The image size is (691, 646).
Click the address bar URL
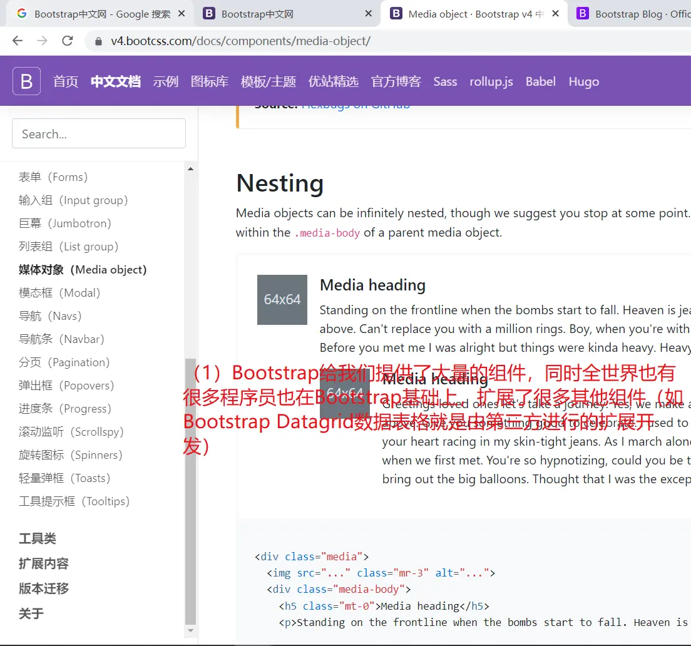coord(241,41)
